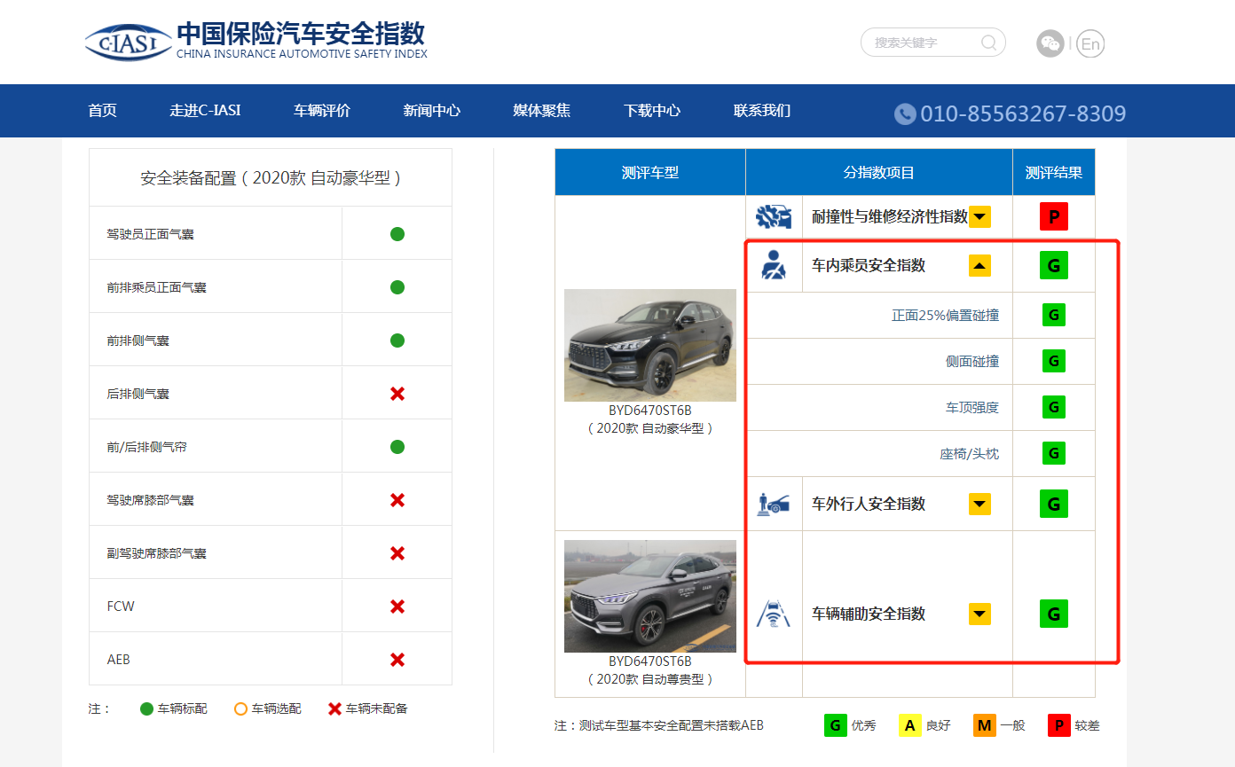Click G rating for 正面25%偏置碰撞
The width and height of the screenshot is (1235, 767).
point(1054,315)
